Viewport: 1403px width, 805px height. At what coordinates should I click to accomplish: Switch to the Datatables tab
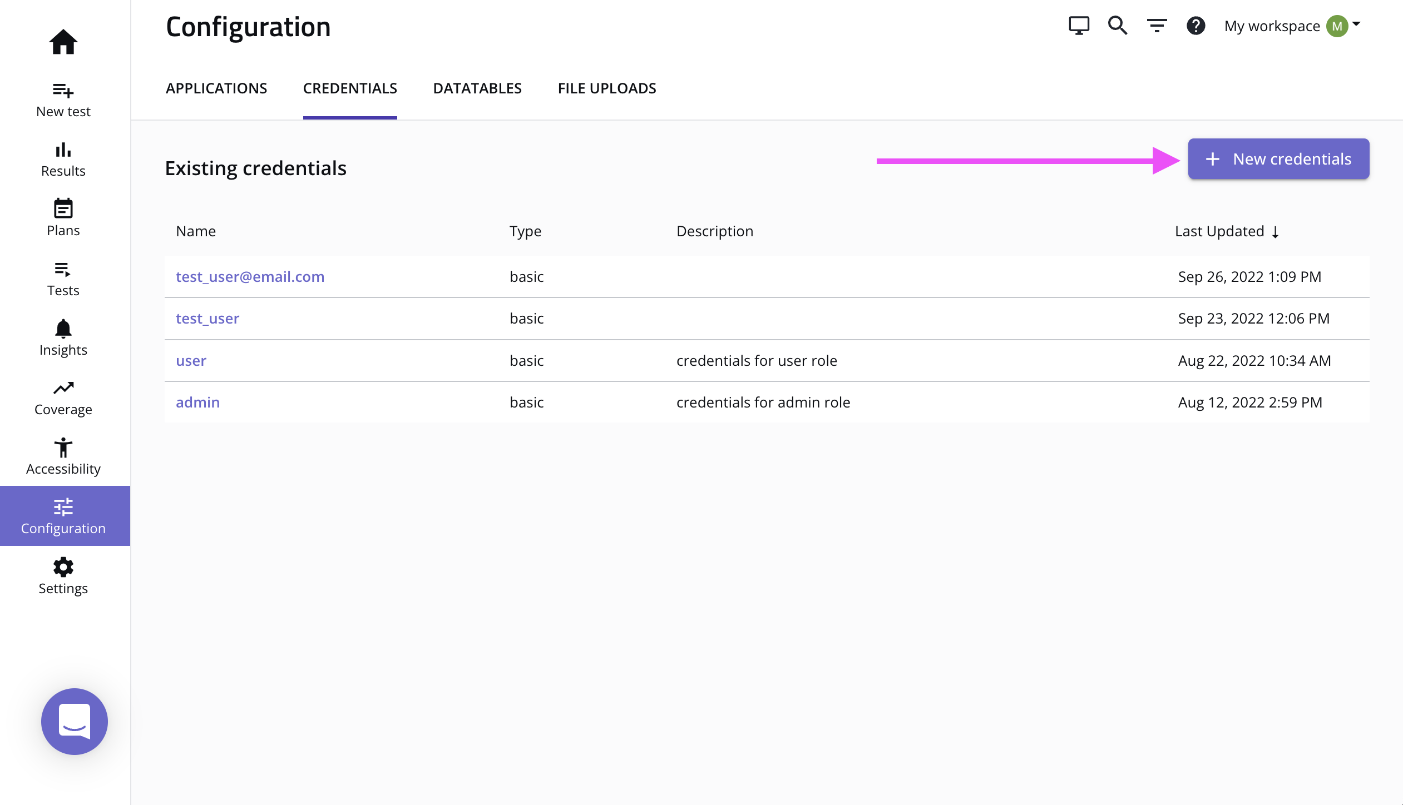pos(477,88)
